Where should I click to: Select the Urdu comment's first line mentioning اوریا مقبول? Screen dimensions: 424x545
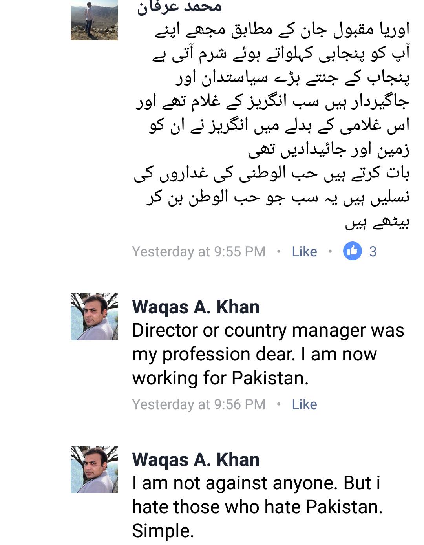click(282, 30)
